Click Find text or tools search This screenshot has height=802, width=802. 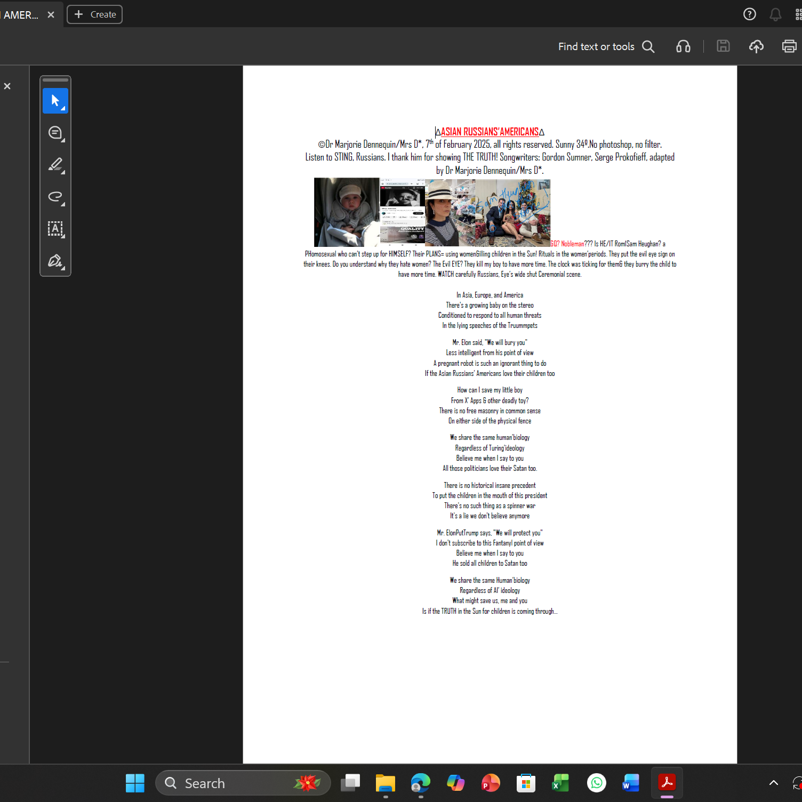point(606,46)
